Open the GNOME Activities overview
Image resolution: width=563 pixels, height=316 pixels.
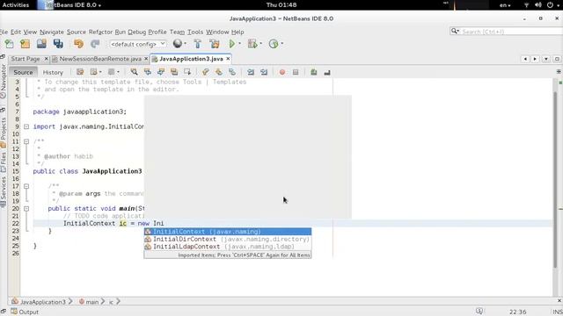[16, 5]
